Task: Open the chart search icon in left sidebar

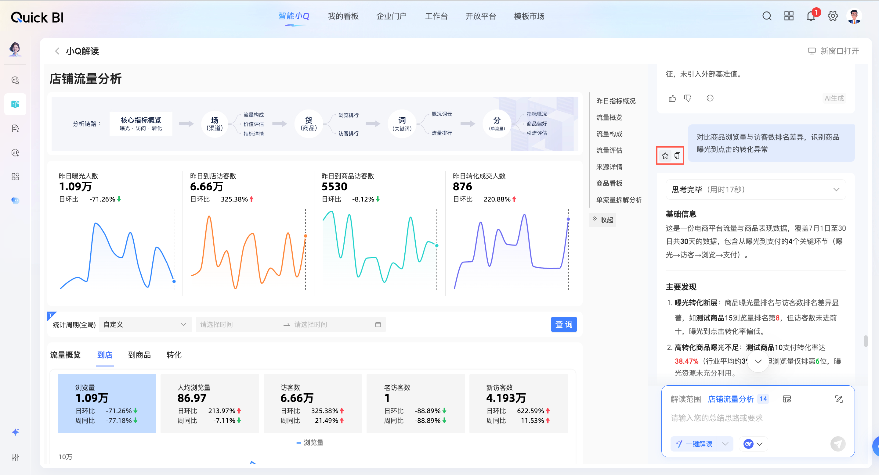Action: [x=15, y=153]
